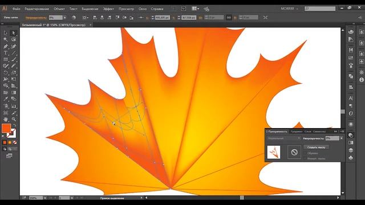365x205 pixels.
Task: Open the Character panel icon in dock
Action: [x=351, y=99]
